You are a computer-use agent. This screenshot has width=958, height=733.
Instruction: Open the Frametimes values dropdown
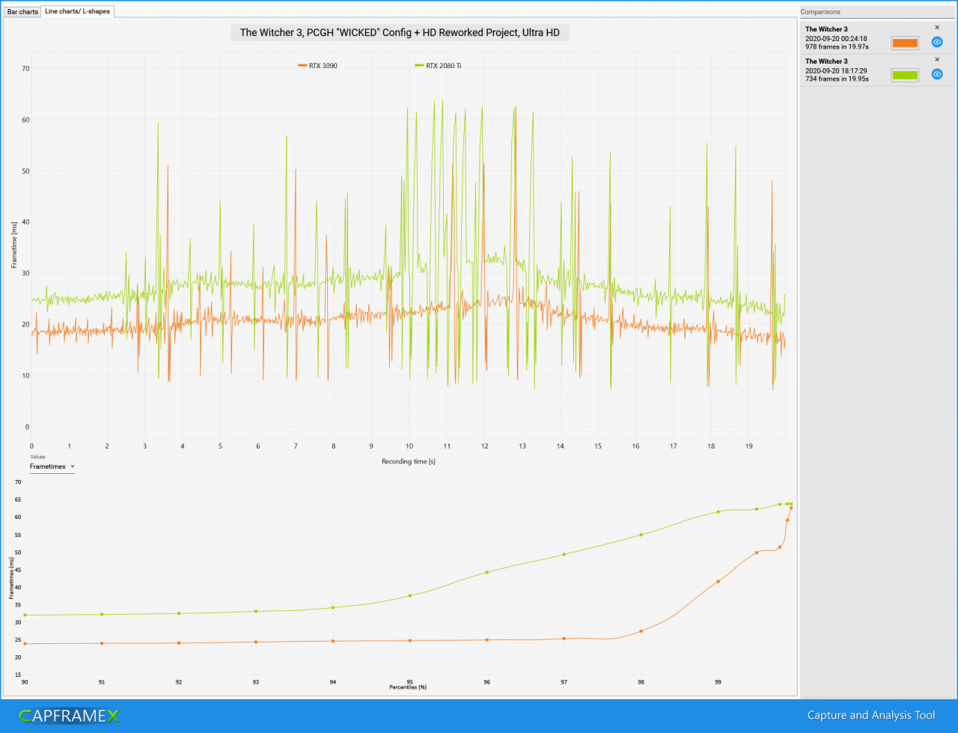click(x=52, y=466)
